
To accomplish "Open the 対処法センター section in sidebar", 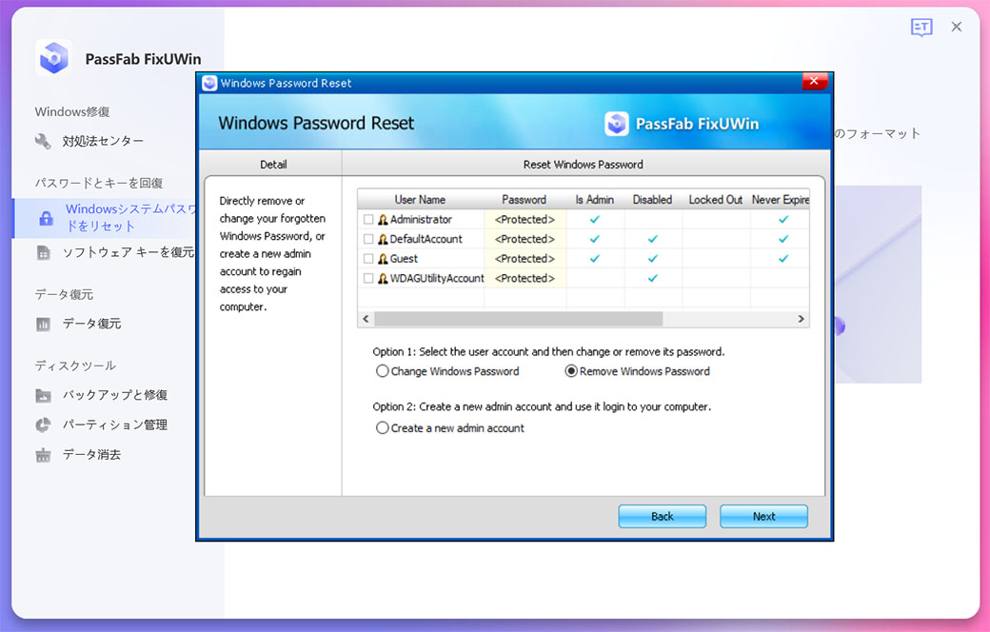I will point(42,140).
